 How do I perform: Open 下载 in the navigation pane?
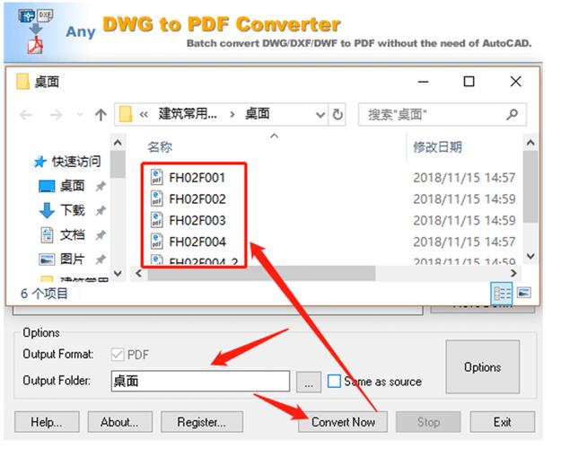click(x=73, y=210)
